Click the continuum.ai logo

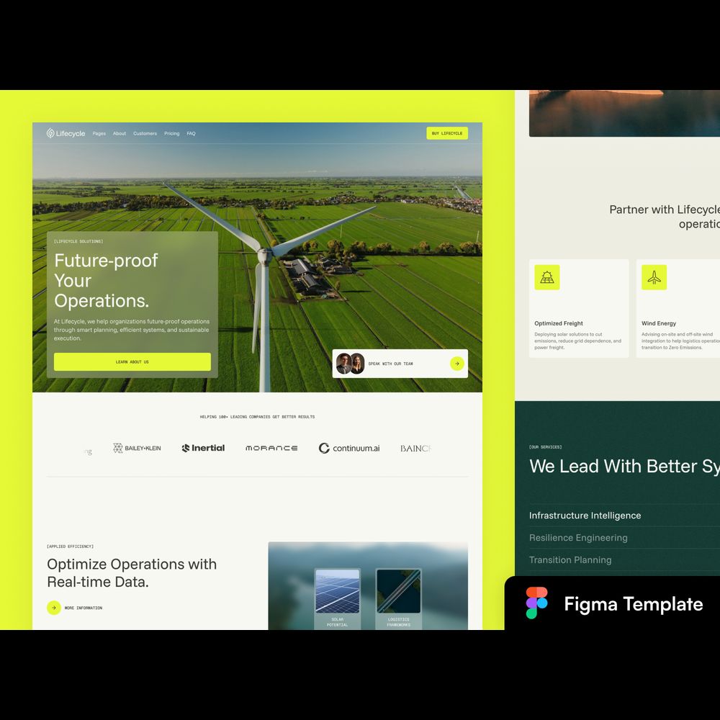pos(349,448)
